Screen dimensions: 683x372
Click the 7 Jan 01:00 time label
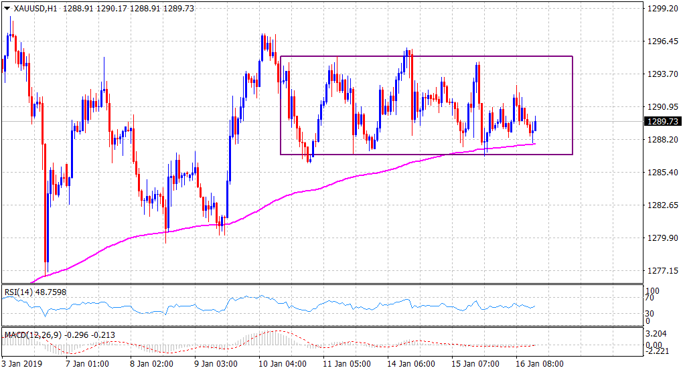coord(88,365)
